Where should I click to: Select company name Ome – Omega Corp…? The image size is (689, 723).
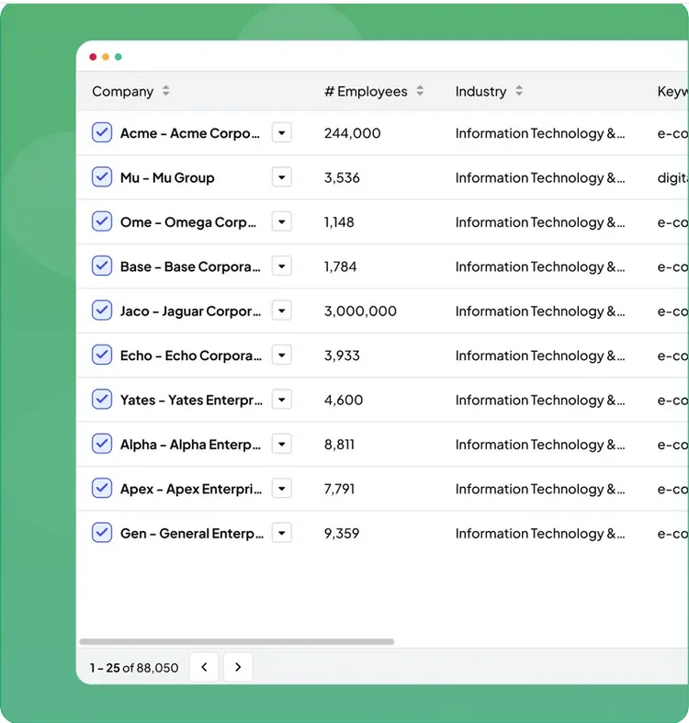[x=188, y=222]
